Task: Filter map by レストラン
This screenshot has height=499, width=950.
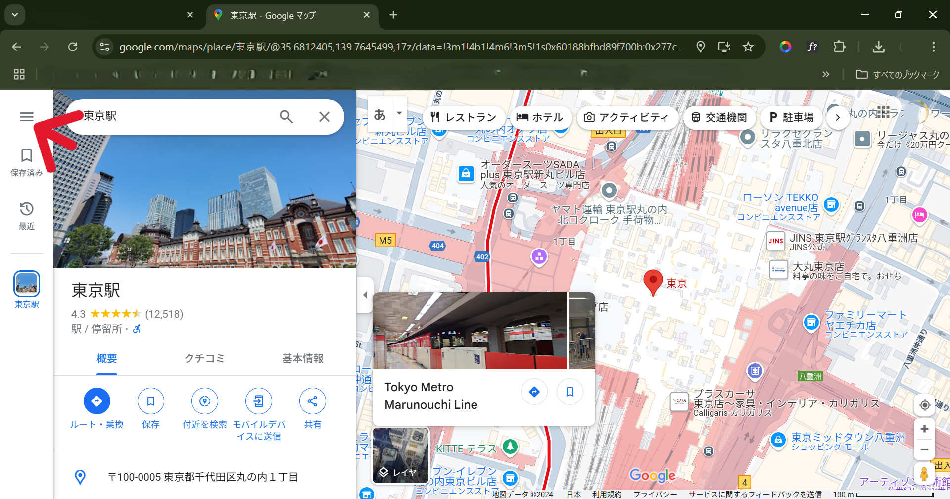Action: 463,117
